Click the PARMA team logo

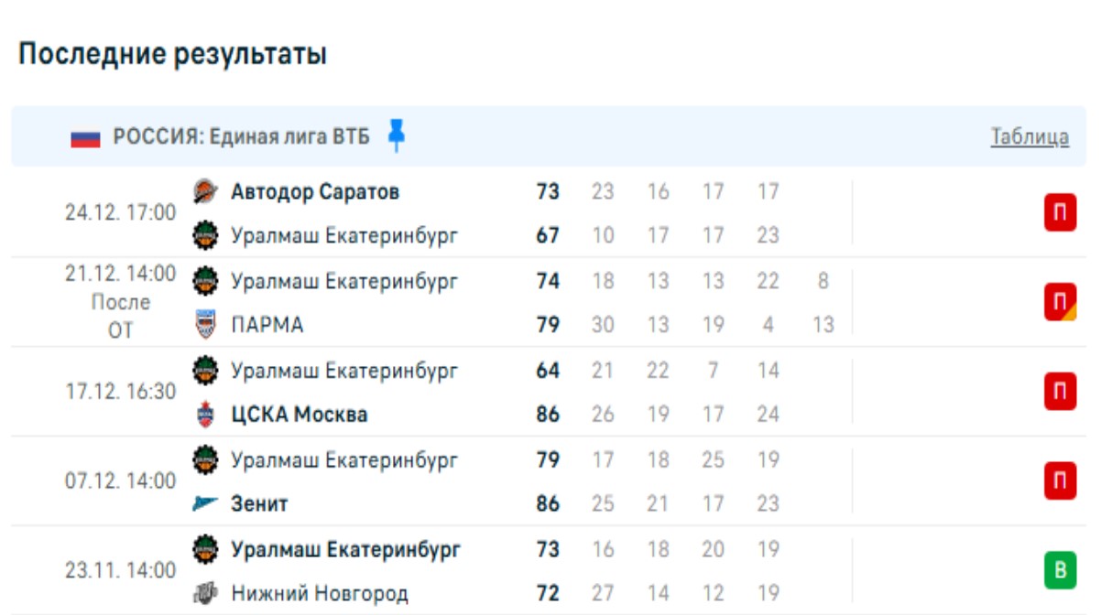coord(205,325)
